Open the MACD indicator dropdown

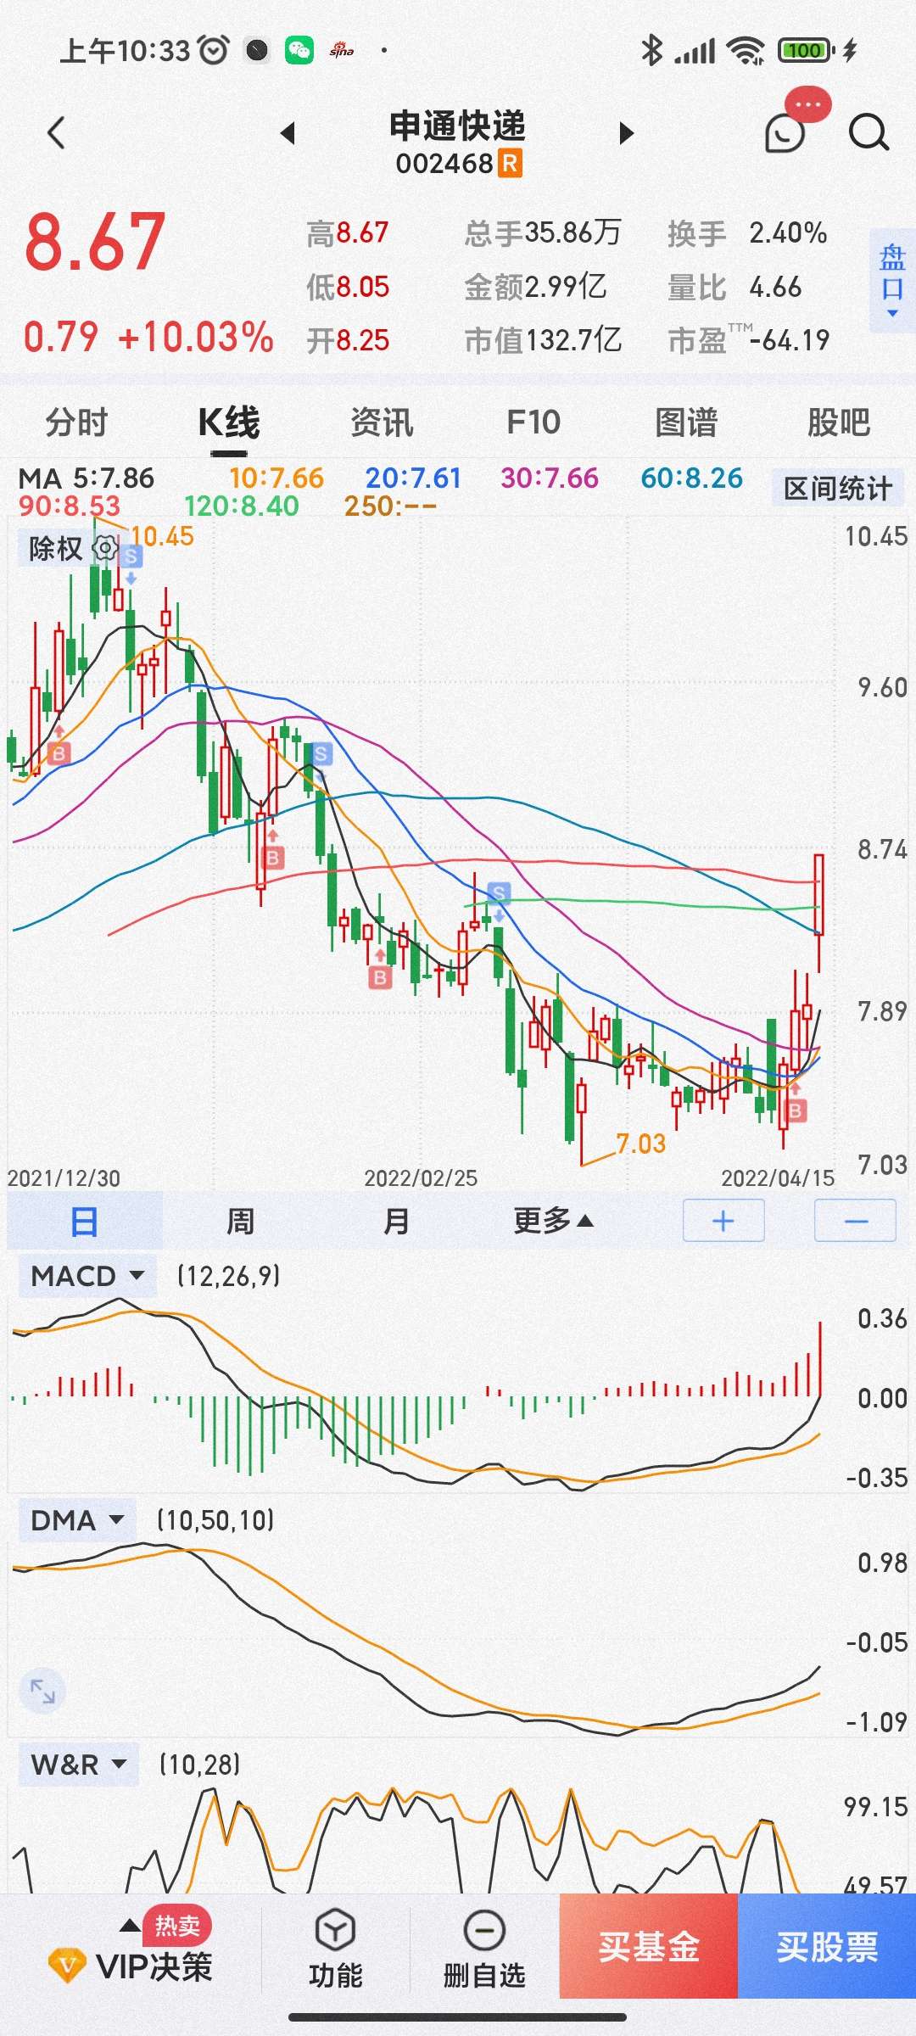(x=87, y=1276)
